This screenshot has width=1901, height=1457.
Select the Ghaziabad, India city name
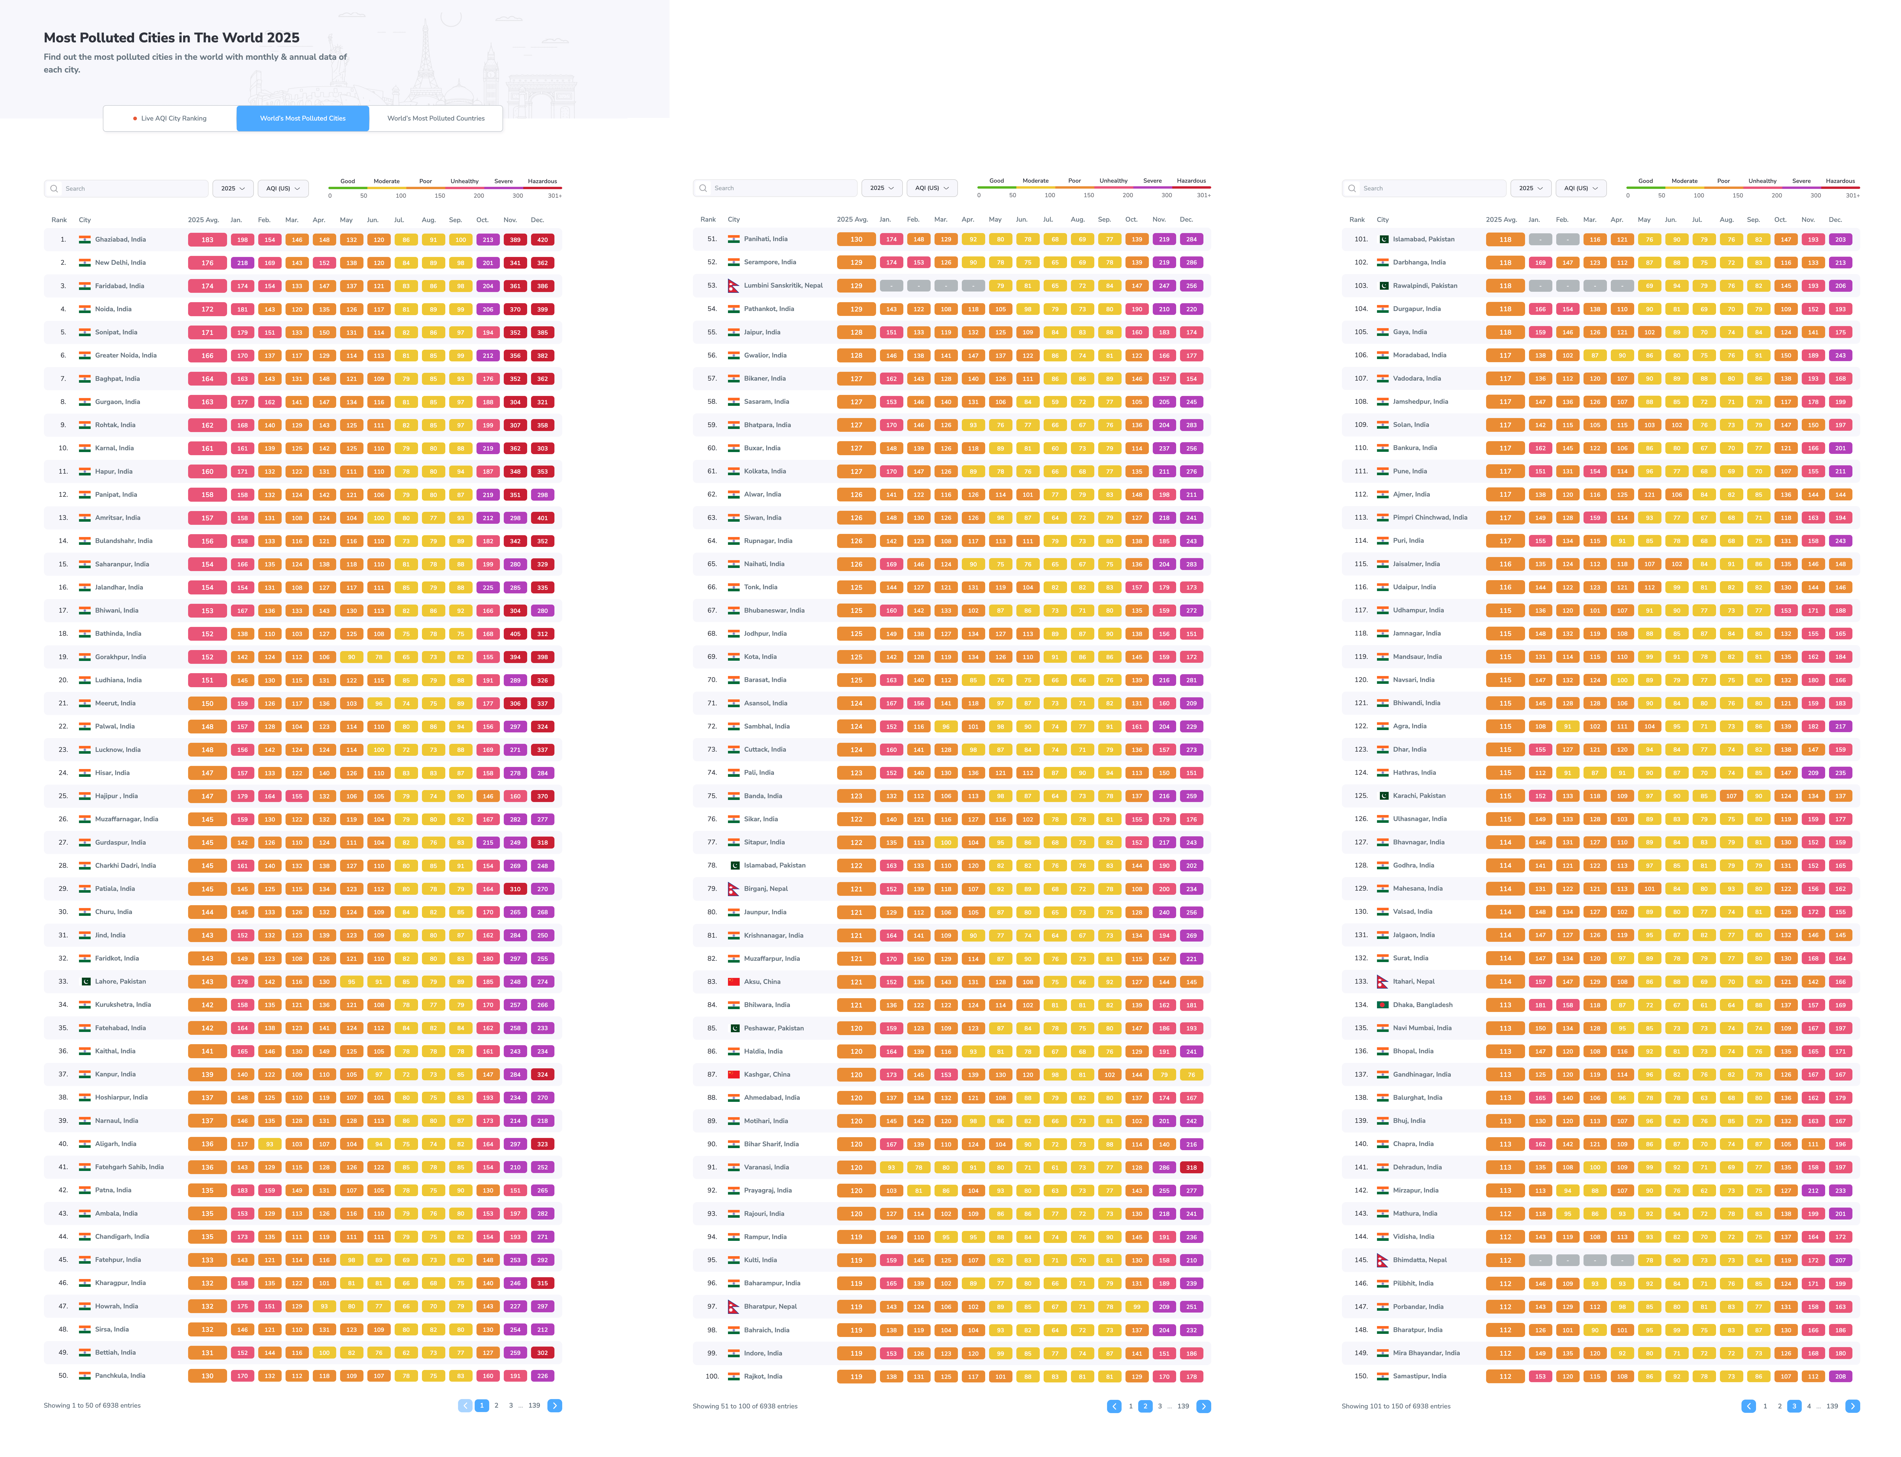pyautogui.click(x=121, y=239)
